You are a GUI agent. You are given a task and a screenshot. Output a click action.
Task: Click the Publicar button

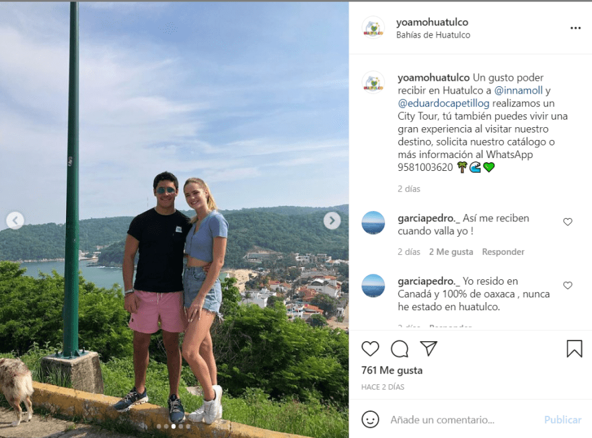coord(562,420)
